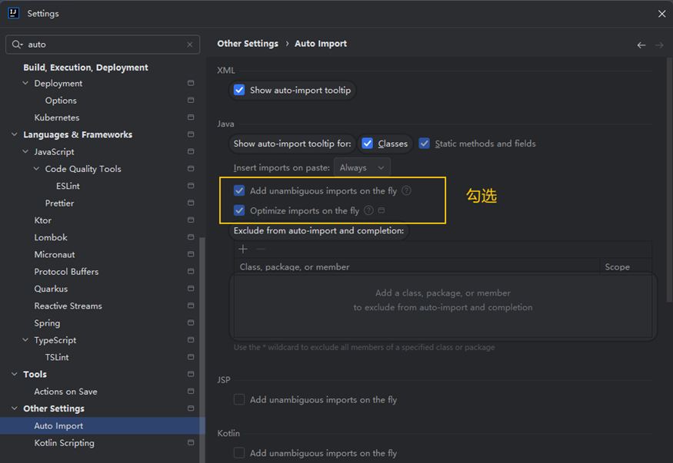This screenshot has width=673, height=463.
Task: Enable JSP Add unambiguous imports checkbox
Action: pos(239,399)
